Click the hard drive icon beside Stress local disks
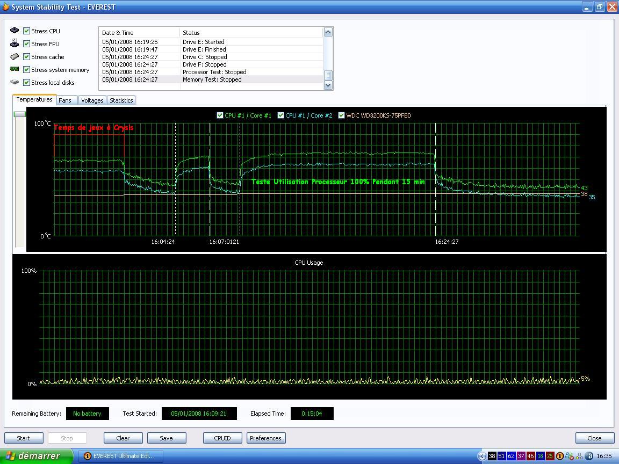 click(15, 82)
